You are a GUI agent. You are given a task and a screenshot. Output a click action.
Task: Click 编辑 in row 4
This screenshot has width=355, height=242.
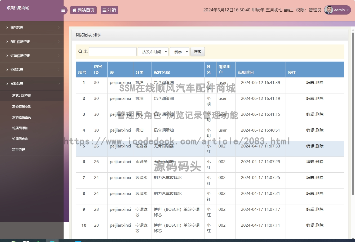click(310, 130)
